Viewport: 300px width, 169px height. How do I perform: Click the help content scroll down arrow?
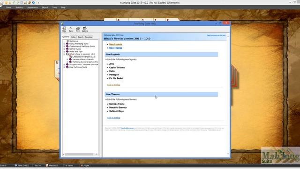pyautogui.click(x=228, y=154)
